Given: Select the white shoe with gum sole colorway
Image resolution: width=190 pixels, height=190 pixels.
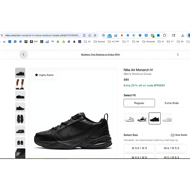Looking at the screenshot, I should point(167,118).
